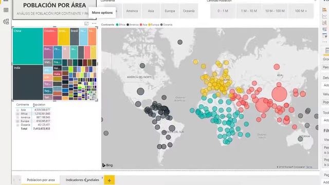Select Asia in the map legend
Viewport: 329px width, 185px height.
click(x=143, y=25)
